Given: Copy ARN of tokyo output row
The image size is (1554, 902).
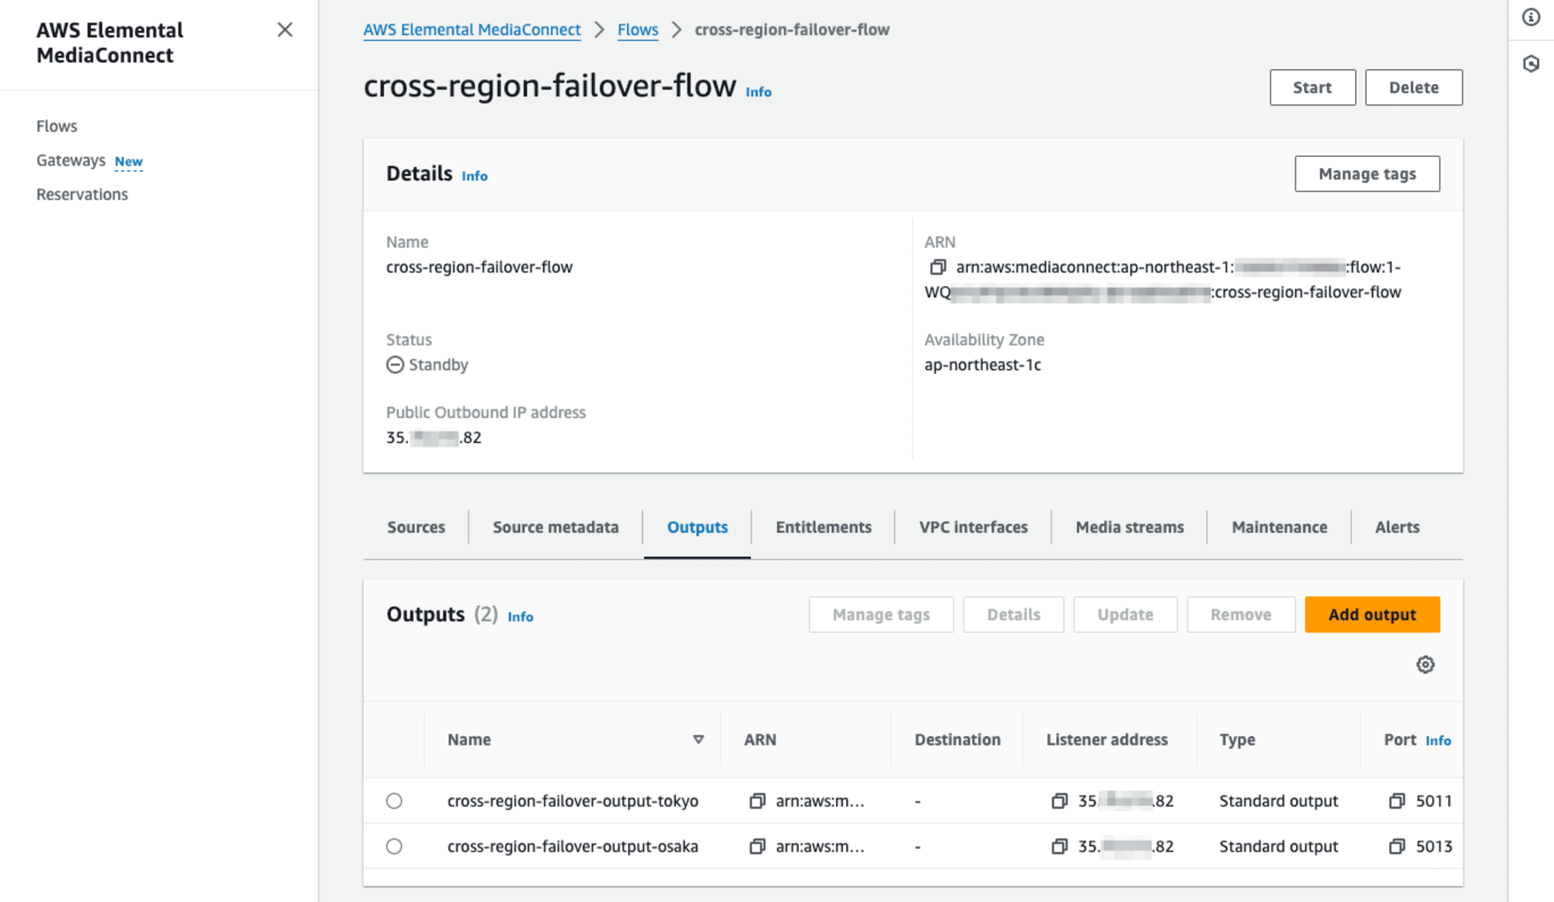Looking at the screenshot, I should 757,801.
